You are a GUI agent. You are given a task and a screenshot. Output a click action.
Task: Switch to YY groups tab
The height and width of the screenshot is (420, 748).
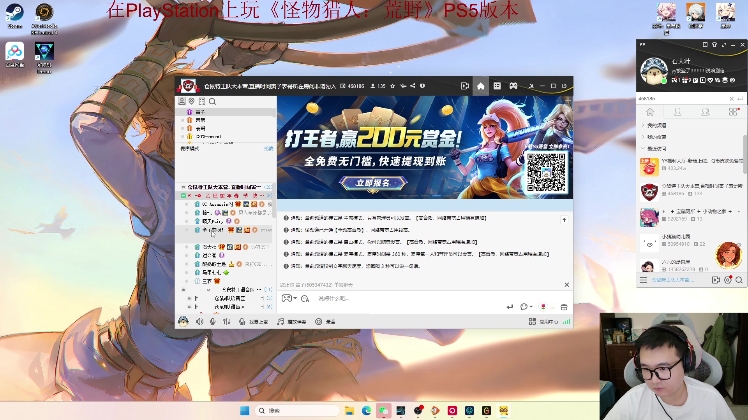(706, 112)
